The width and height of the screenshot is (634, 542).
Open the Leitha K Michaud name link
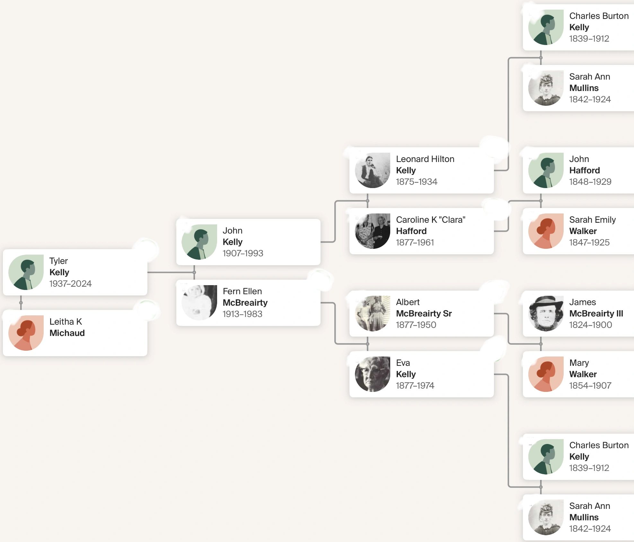(67, 327)
